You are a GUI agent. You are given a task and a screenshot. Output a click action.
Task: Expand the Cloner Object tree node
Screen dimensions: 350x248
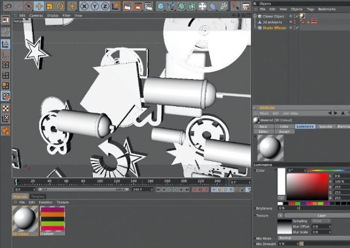(x=255, y=16)
